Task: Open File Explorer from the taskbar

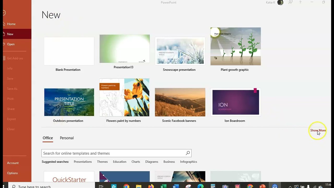Action: (x=139, y=186)
